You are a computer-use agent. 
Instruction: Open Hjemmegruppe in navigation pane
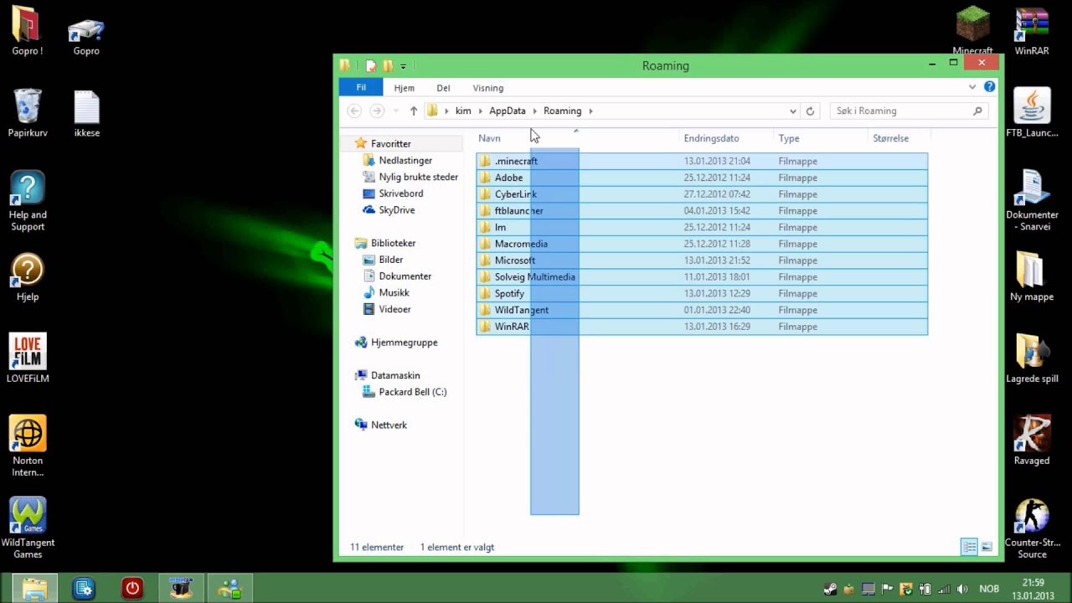click(404, 343)
